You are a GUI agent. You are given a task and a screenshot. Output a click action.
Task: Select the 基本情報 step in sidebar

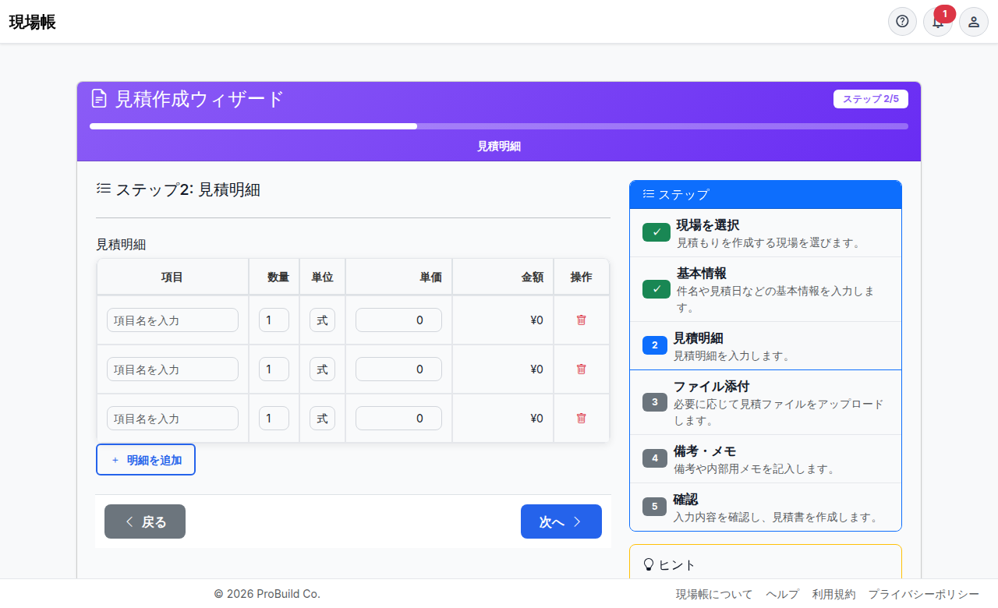pos(766,289)
